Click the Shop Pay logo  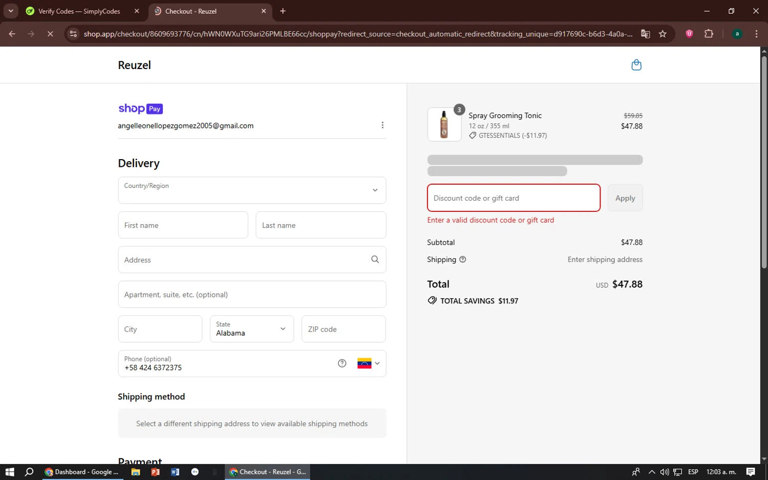click(140, 108)
